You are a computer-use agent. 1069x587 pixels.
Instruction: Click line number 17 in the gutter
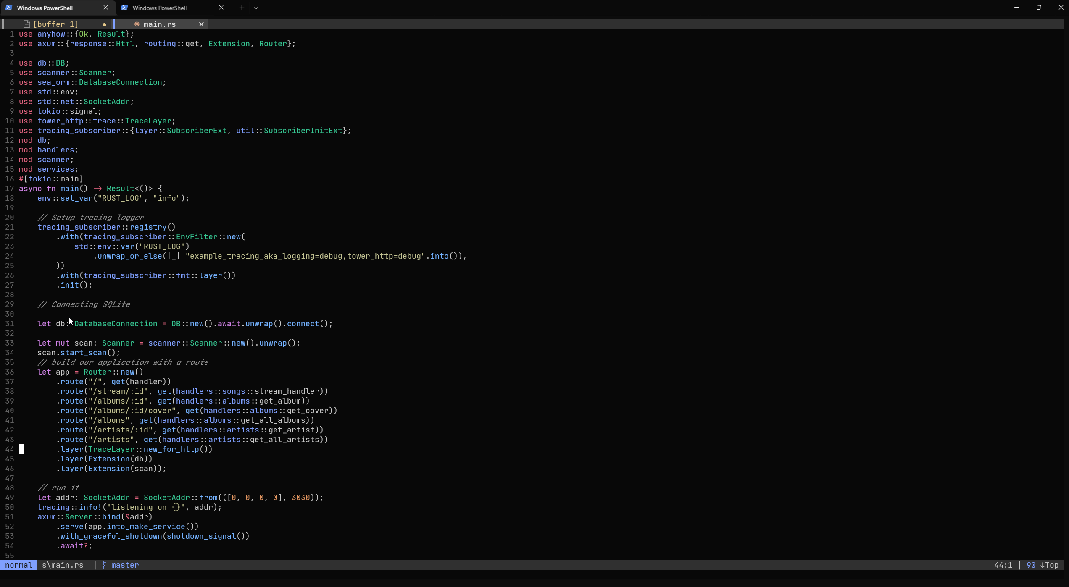click(x=9, y=189)
